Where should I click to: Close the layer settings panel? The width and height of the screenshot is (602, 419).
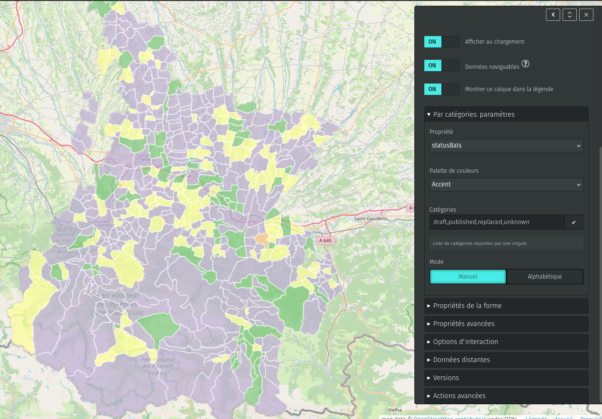(586, 15)
